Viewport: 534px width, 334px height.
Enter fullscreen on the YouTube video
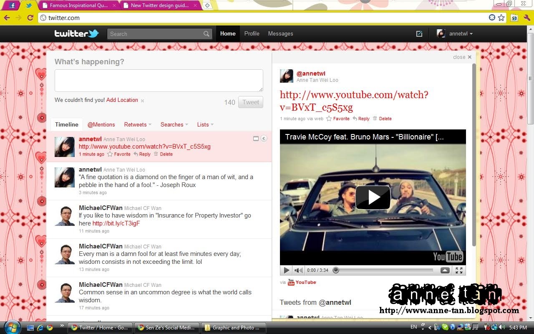tap(459, 270)
